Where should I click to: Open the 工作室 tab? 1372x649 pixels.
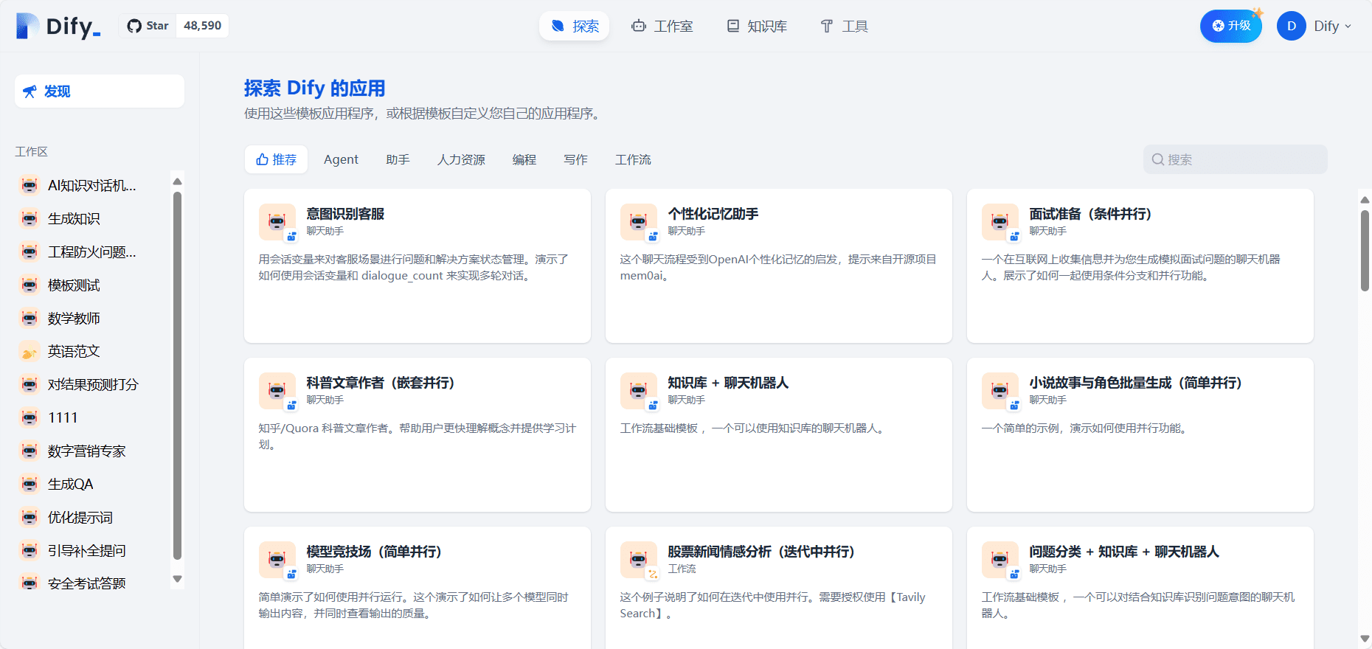pos(662,27)
